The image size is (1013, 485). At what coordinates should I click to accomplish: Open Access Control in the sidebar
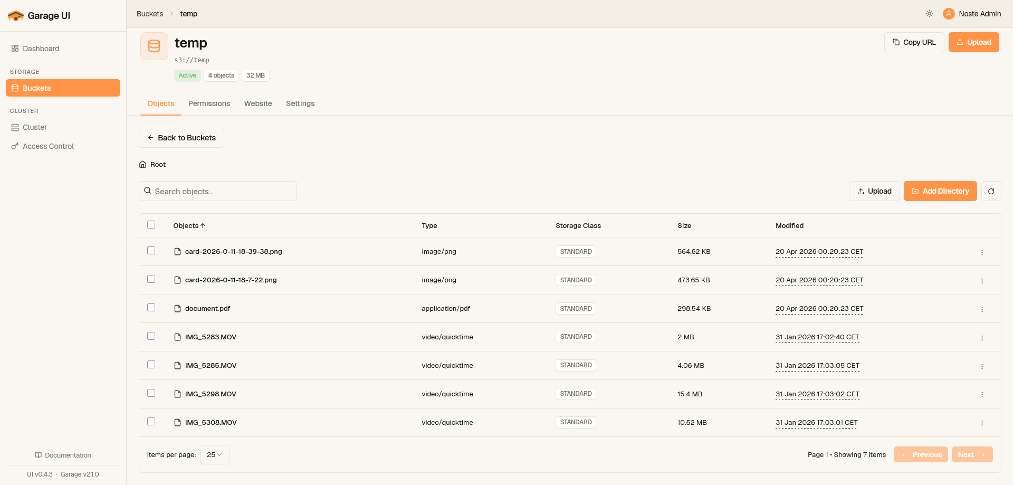pyautogui.click(x=63, y=146)
